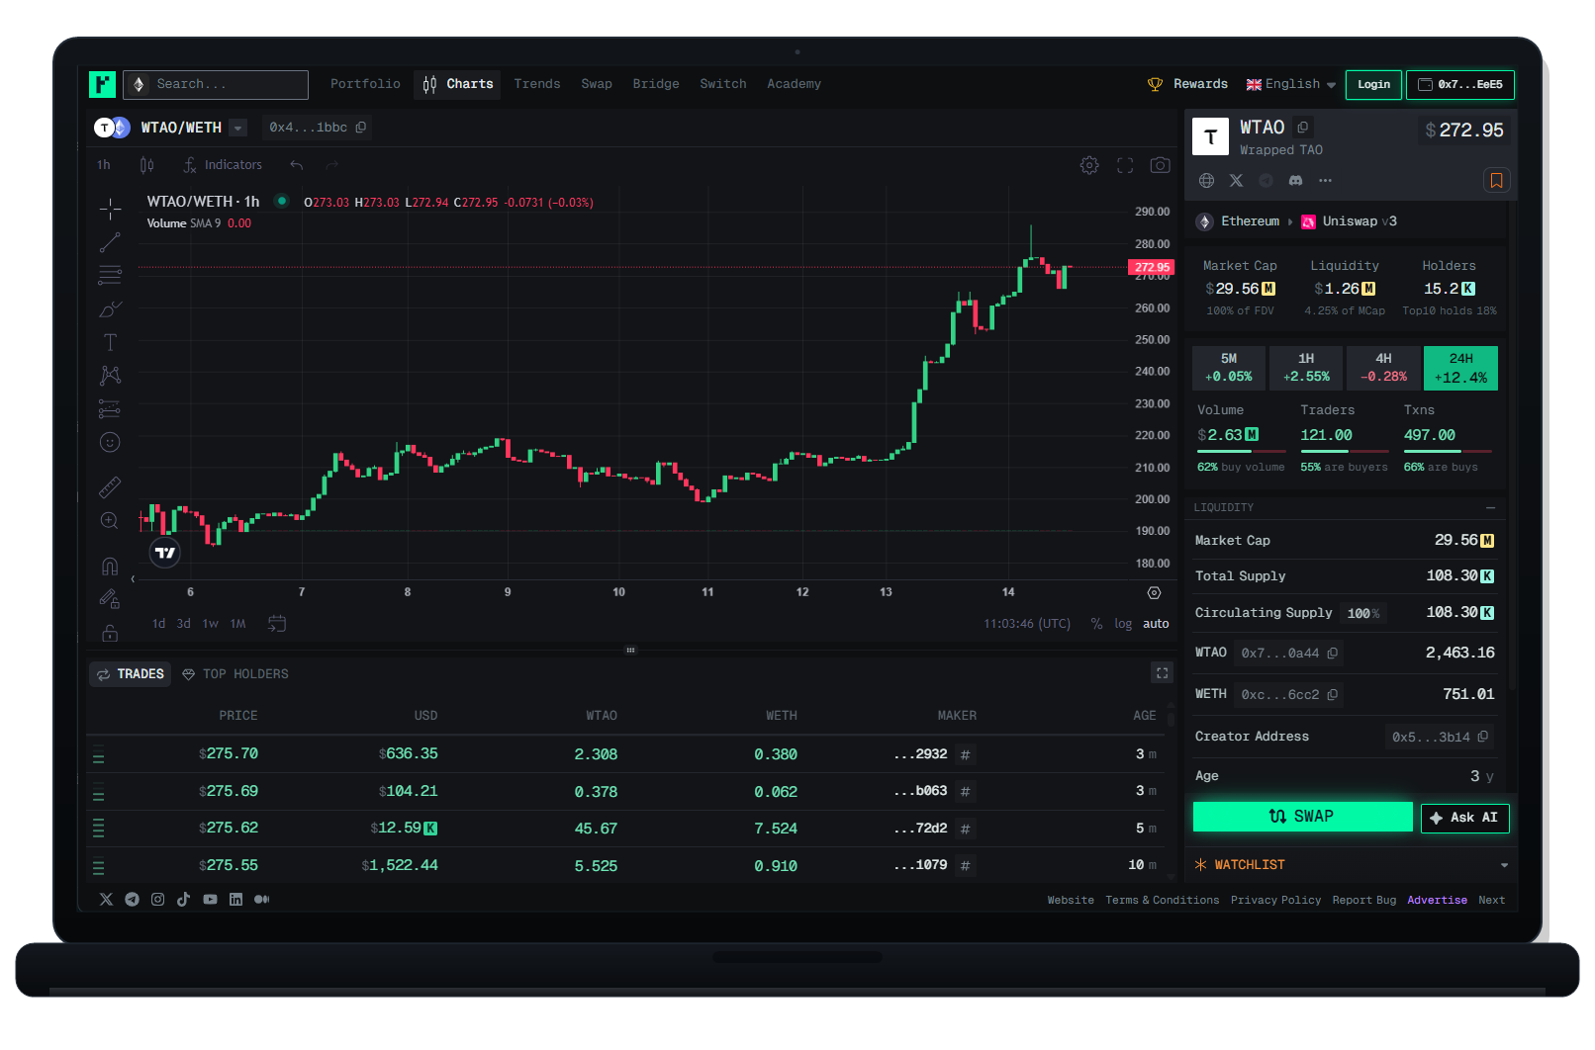Expand the Watchlist section
The height and width of the screenshot is (1050, 1595).
(x=1504, y=865)
